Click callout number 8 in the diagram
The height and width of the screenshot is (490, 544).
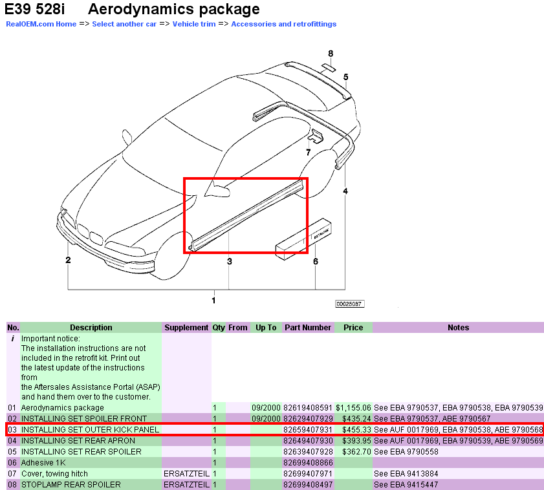[x=331, y=54]
